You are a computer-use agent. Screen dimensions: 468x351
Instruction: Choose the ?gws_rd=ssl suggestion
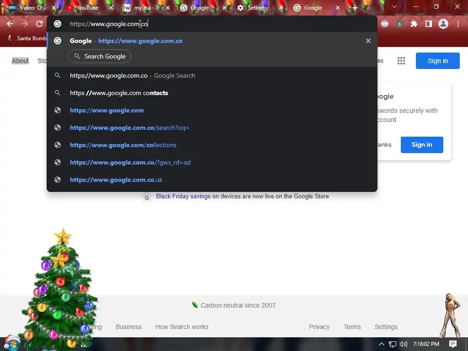212,162
